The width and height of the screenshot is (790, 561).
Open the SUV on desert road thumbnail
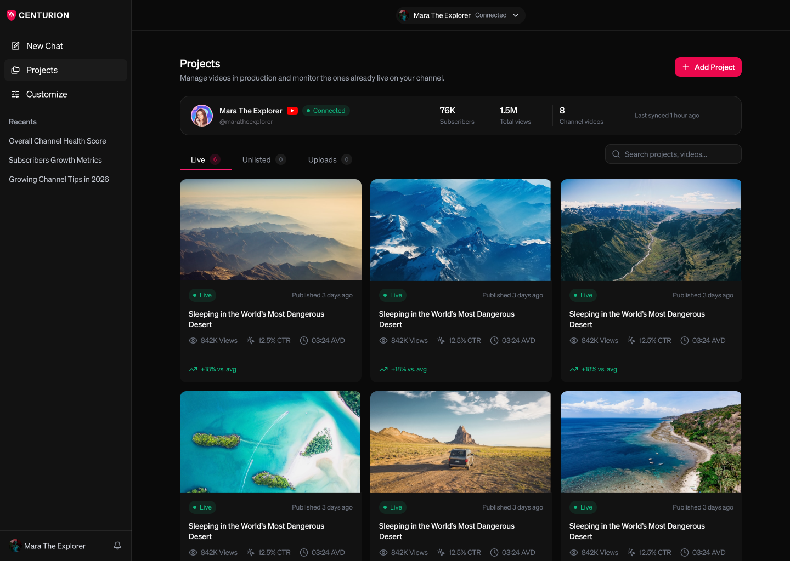461,442
